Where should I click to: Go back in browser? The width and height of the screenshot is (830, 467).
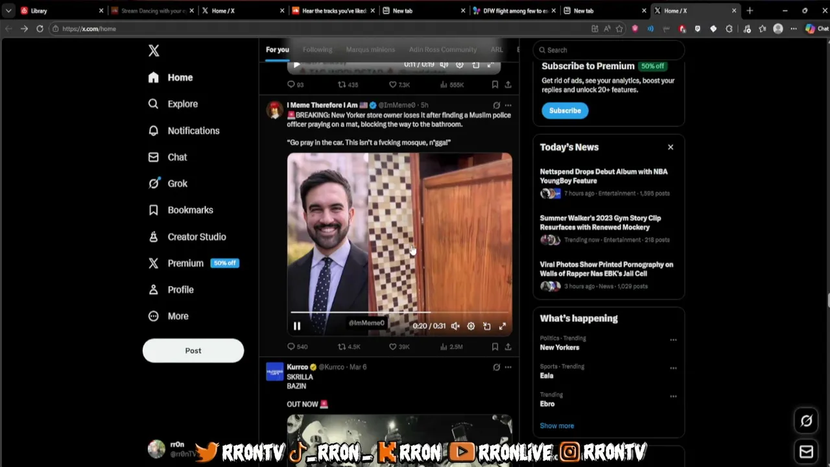pyautogui.click(x=9, y=29)
